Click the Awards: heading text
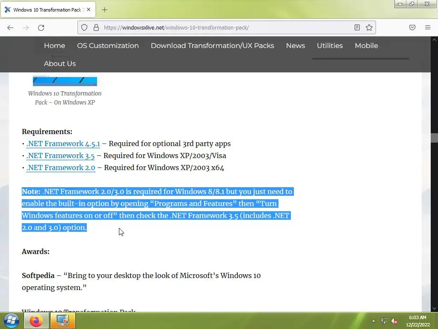The image size is (438, 329). tap(36, 251)
